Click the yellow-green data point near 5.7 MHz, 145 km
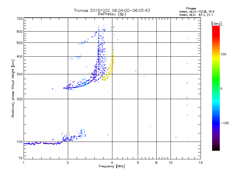The height and width of the screenshot is (177, 236). coord(134,119)
